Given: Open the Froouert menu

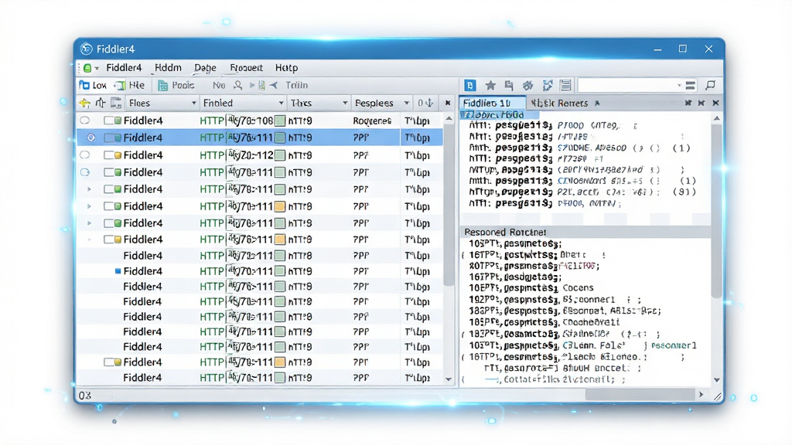Looking at the screenshot, I should point(246,68).
